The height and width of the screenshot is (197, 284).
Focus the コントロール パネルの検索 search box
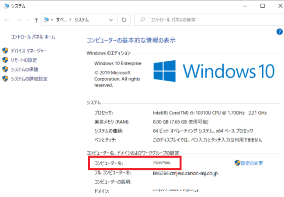tap(209, 20)
